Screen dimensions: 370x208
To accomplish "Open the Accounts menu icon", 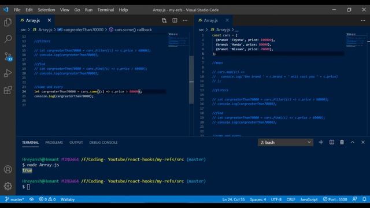I will (8, 169).
